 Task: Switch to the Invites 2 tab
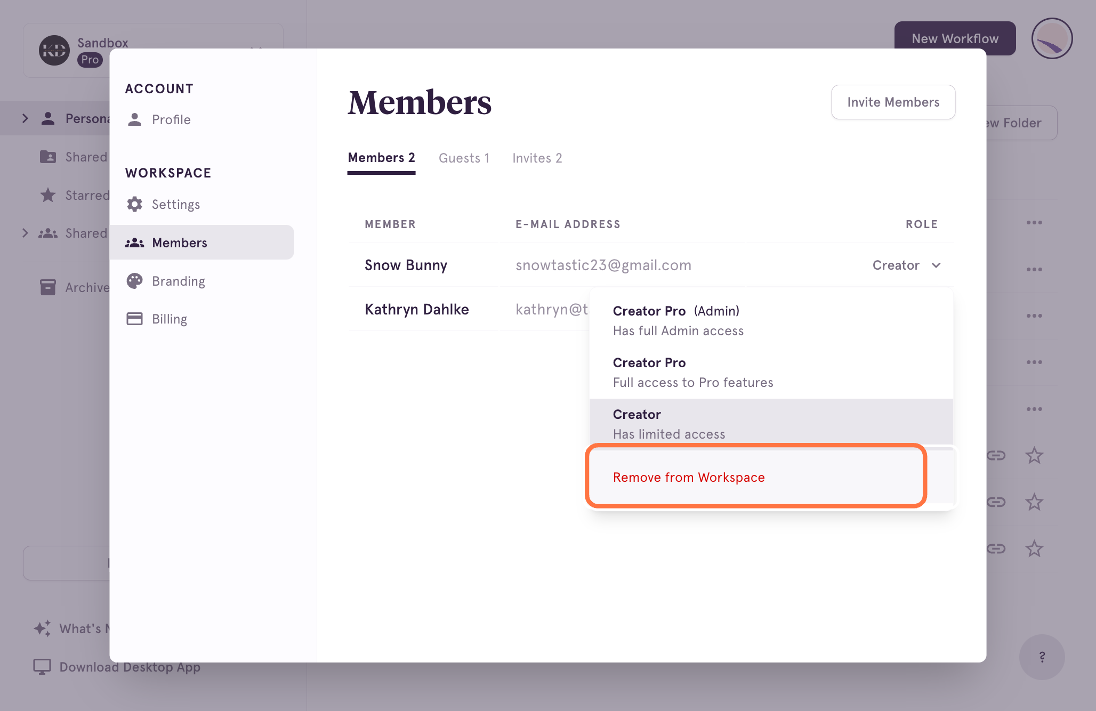click(537, 158)
